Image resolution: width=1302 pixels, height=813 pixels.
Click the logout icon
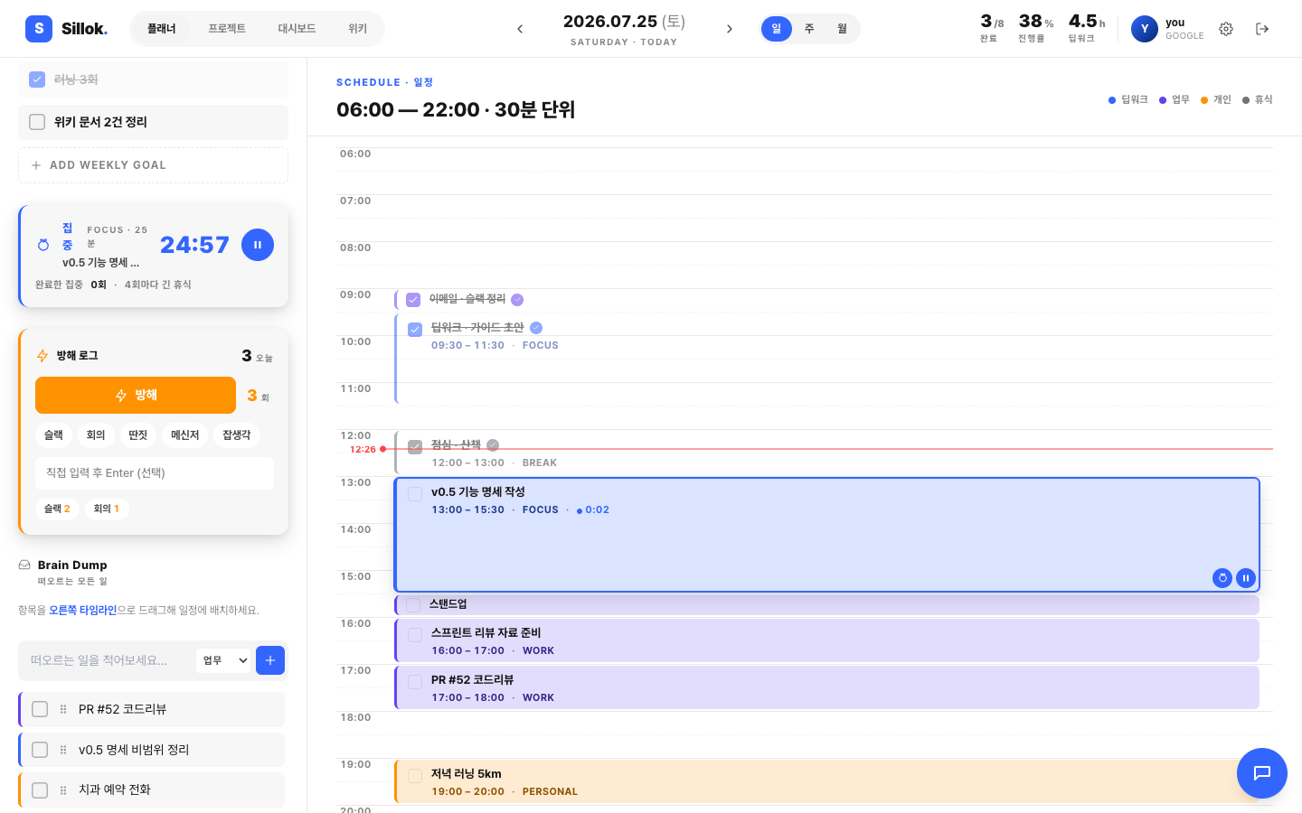pos(1262,29)
